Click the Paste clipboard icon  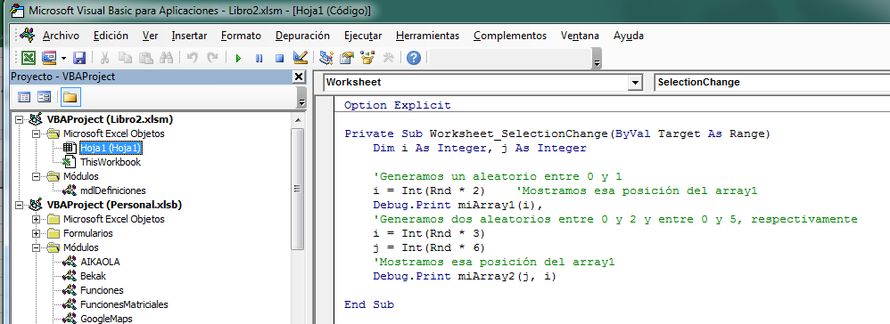pyautogui.click(x=146, y=58)
